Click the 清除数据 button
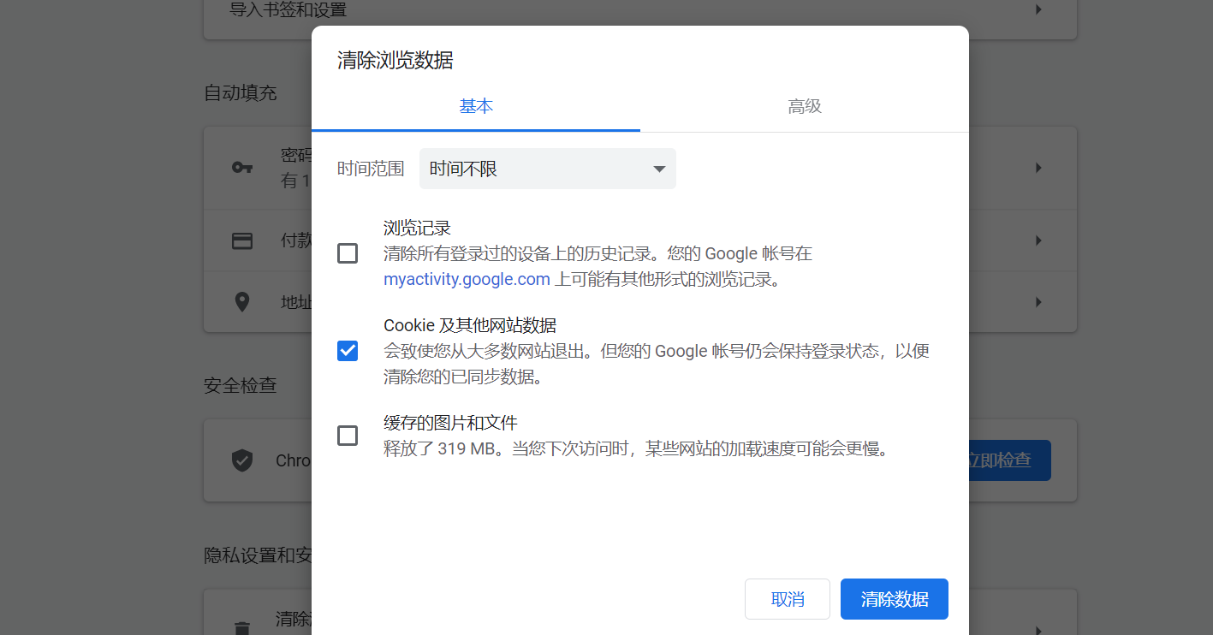The width and height of the screenshot is (1213, 635). (894, 598)
